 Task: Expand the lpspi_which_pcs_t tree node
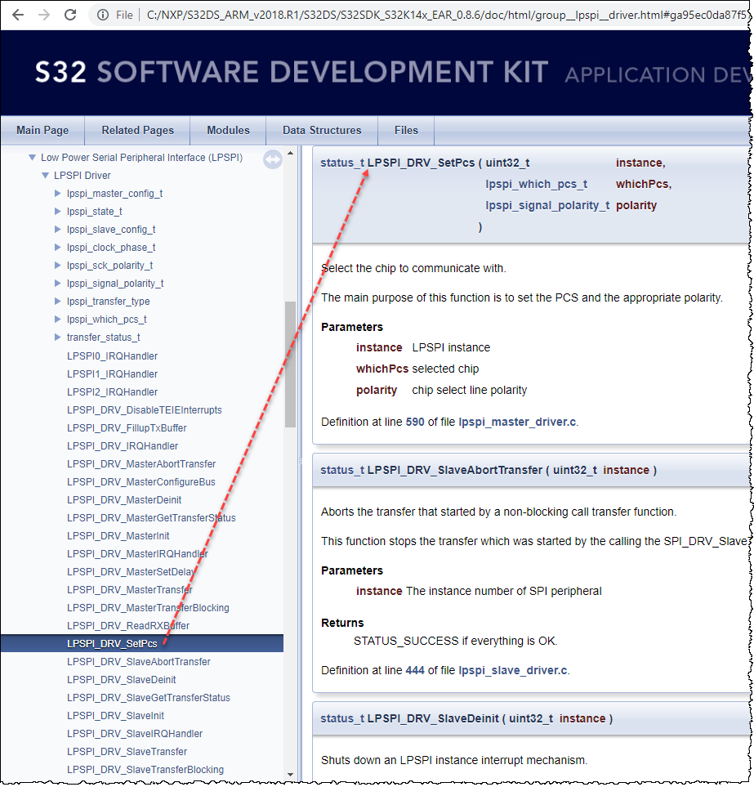[57, 319]
